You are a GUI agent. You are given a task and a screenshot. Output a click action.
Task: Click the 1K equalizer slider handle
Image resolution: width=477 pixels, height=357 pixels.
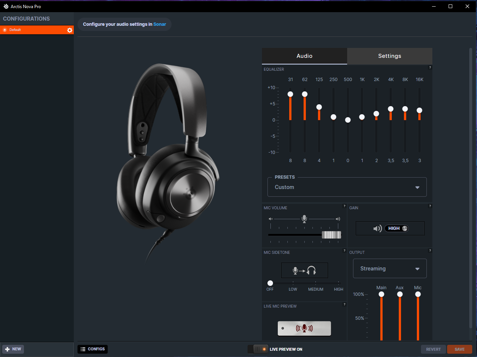tap(362, 117)
